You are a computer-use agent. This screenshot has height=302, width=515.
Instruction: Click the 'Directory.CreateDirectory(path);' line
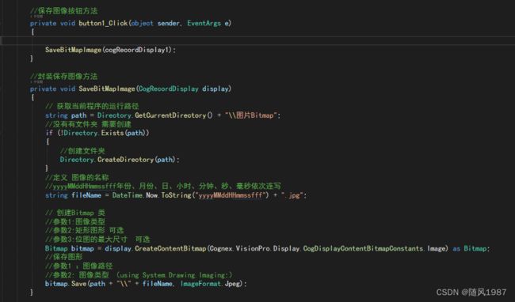click(x=120, y=160)
